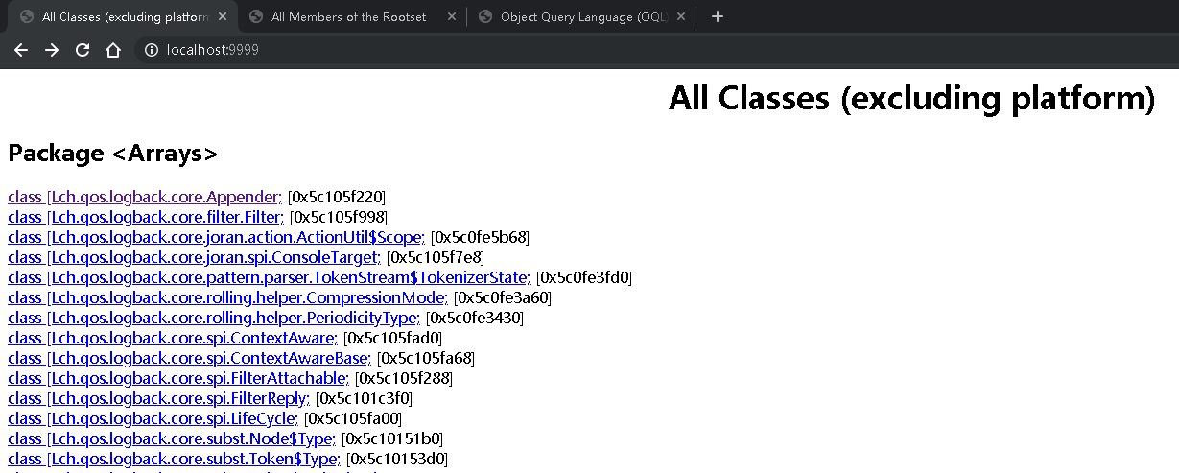
Task: Open spi.FilterReply class link
Action: (158, 398)
